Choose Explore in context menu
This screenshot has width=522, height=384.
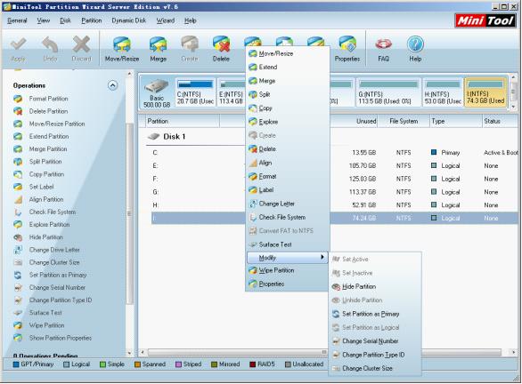pyautogui.click(x=287, y=122)
